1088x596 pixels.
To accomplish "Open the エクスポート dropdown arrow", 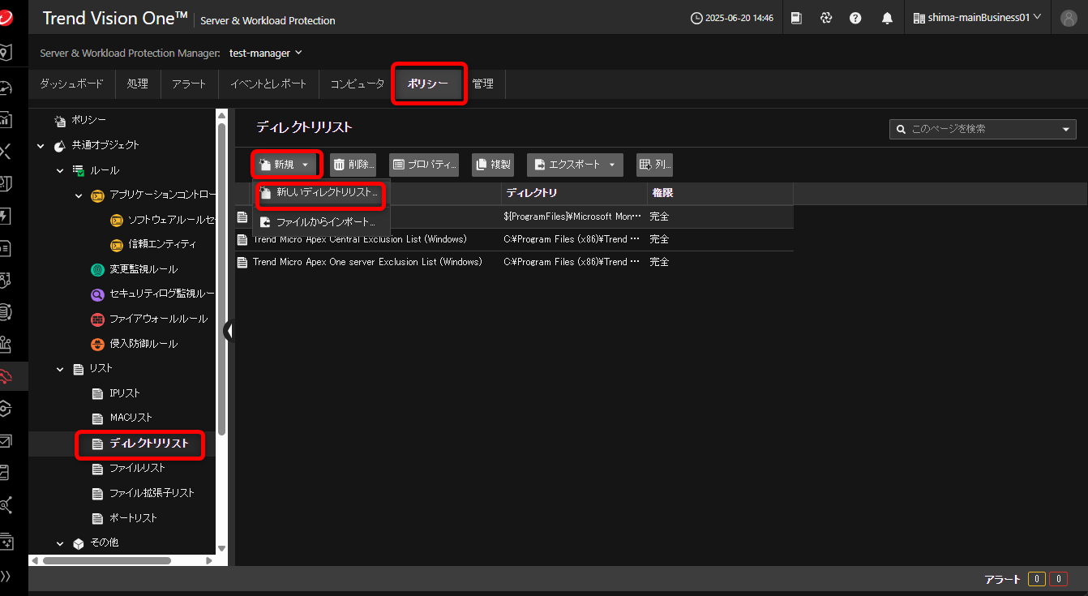I will tap(612, 165).
